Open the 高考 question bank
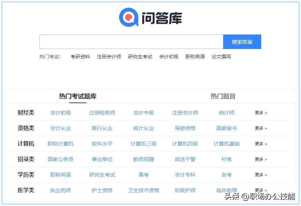 pyautogui.click(x=143, y=175)
